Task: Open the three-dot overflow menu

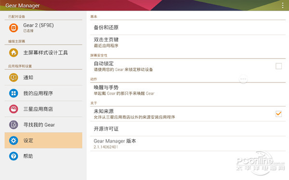Action: (282, 5)
